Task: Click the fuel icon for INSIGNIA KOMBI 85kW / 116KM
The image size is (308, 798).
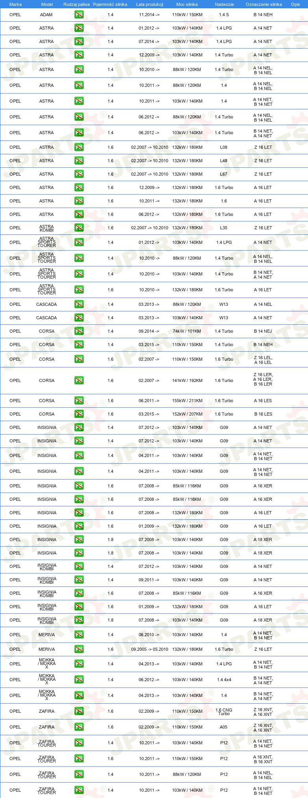Action: (x=79, y=593)
